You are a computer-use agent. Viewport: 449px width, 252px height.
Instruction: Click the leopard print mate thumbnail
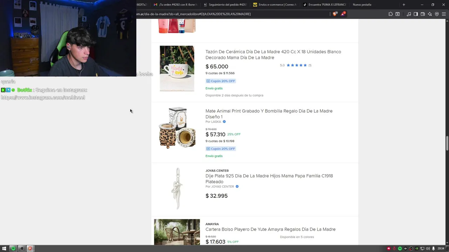coord(177,128)
